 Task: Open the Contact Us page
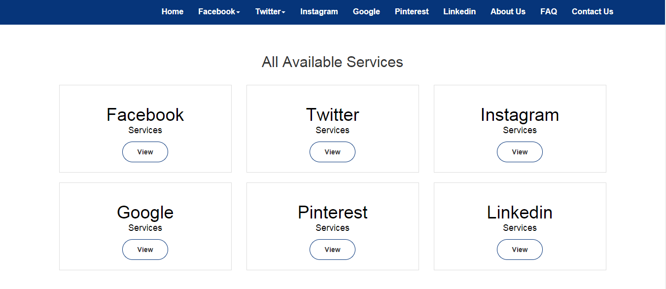pos(593,12)
